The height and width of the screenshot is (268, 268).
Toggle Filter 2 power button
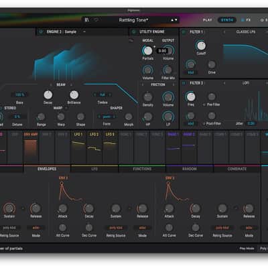pyautogui.click(x=184, y=83)
